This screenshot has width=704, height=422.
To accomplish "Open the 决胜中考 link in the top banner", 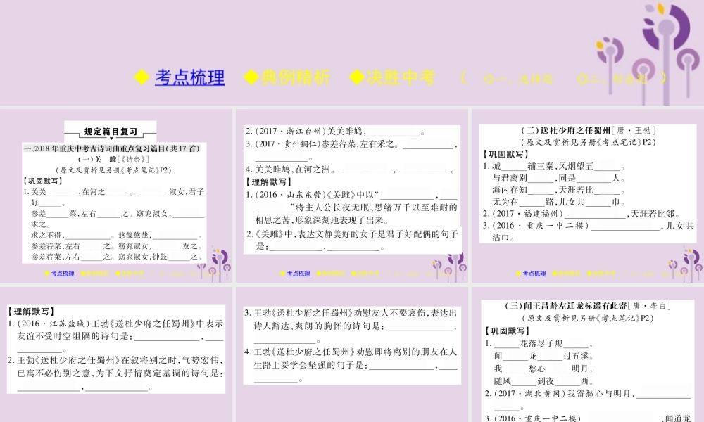I will [x=401, y=77].
